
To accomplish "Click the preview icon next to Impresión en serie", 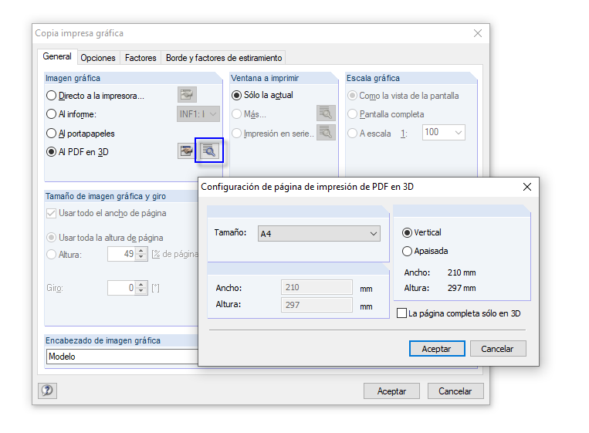I will click(x=326, y=133).
